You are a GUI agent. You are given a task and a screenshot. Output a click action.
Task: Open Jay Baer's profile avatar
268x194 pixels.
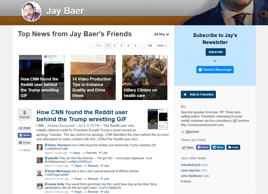pyautogui.click(x=32, y=11)
